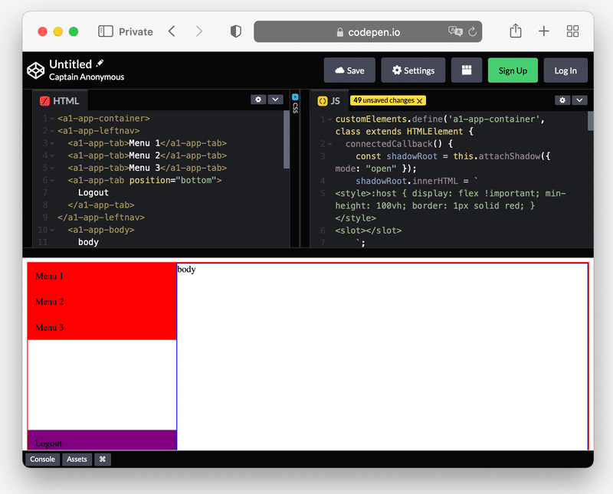613x494 pixels.
Task: Click the codepen.io address bar
Action: [368, 31]
